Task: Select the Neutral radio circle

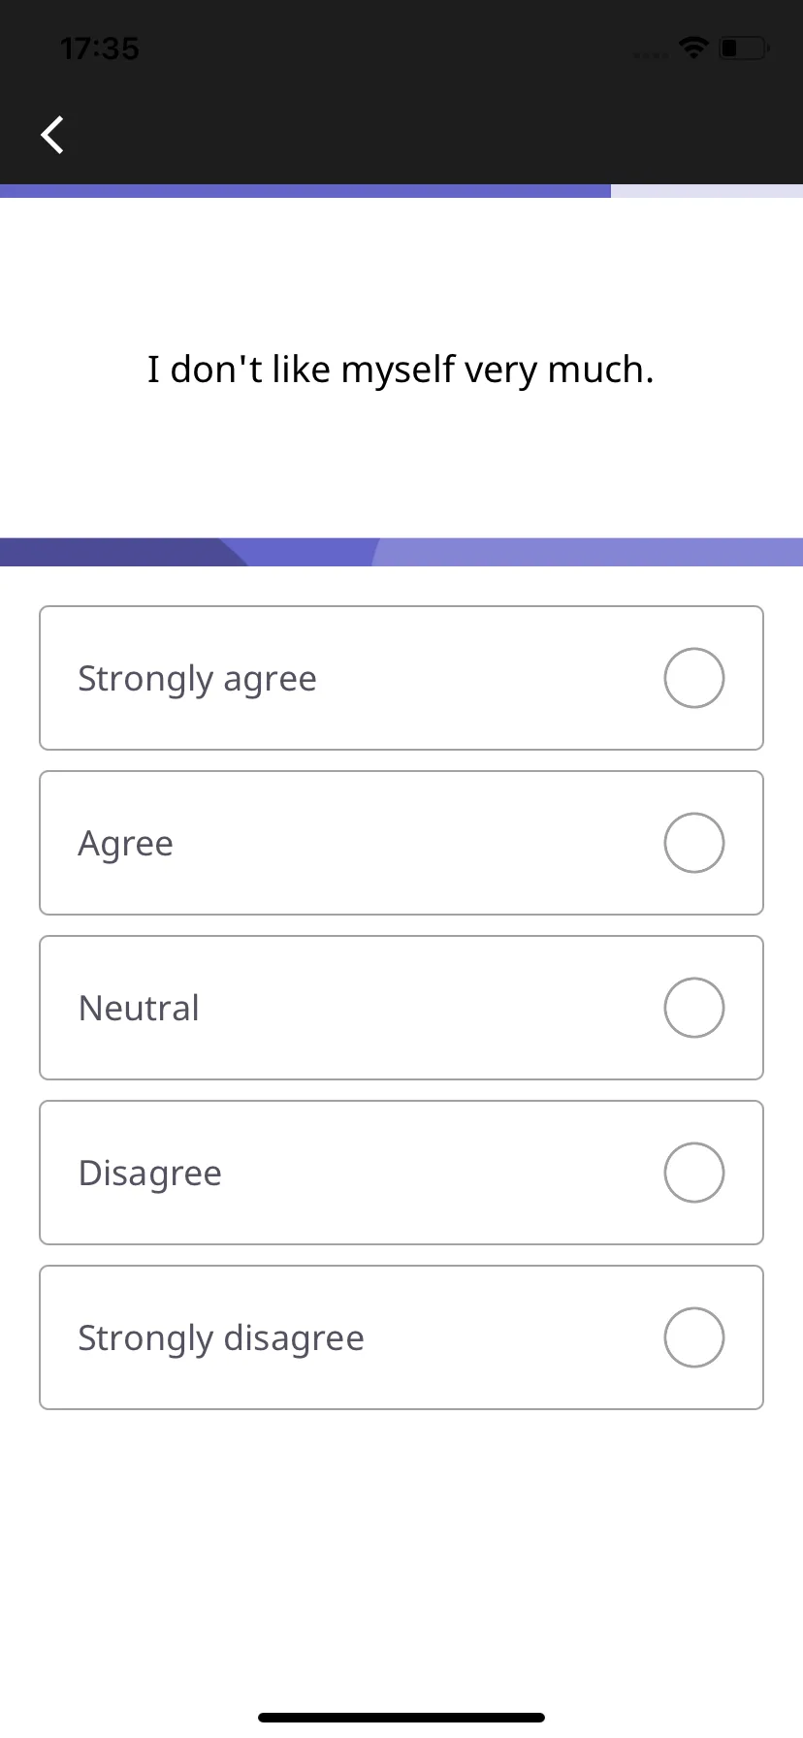Action: [694, 1008]
